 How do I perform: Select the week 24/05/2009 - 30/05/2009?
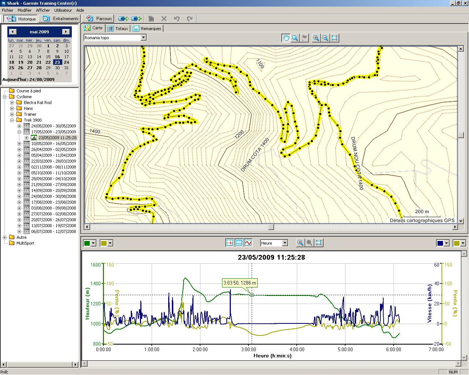coord(53,126)
